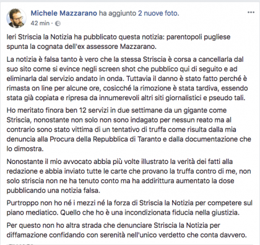
Task: Open the "42 min" timestamp link
Action: tap(40, 23)
